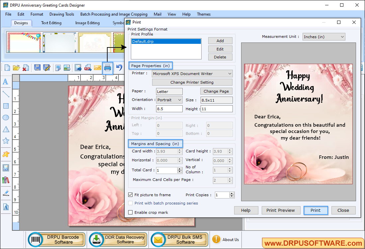Click the Export as PDF icon

tap(88, 68)
